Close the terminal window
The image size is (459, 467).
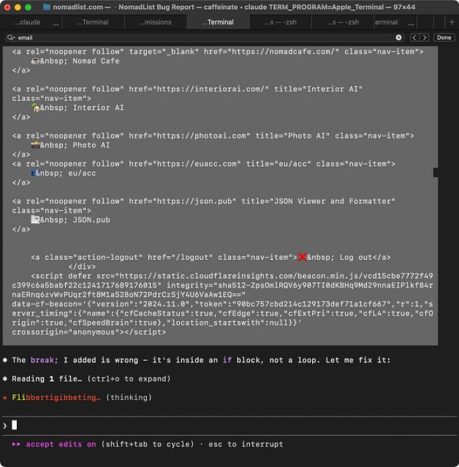(7, 7)
